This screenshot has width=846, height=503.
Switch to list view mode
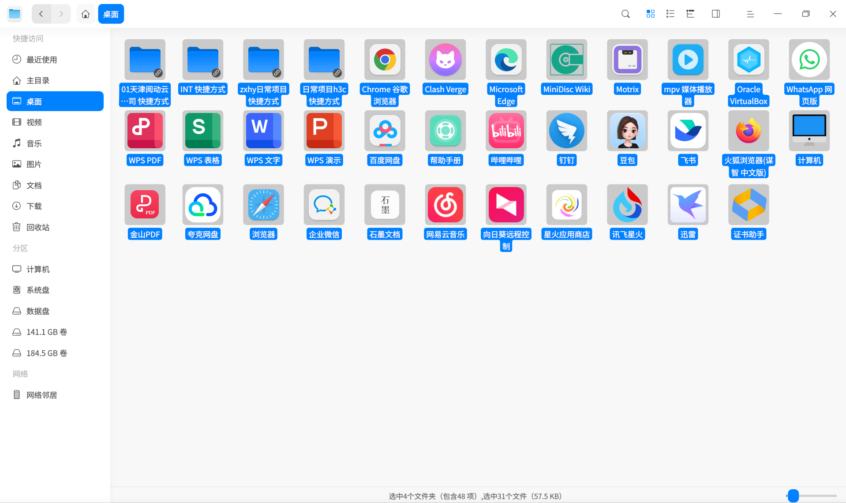coord(670,14)
